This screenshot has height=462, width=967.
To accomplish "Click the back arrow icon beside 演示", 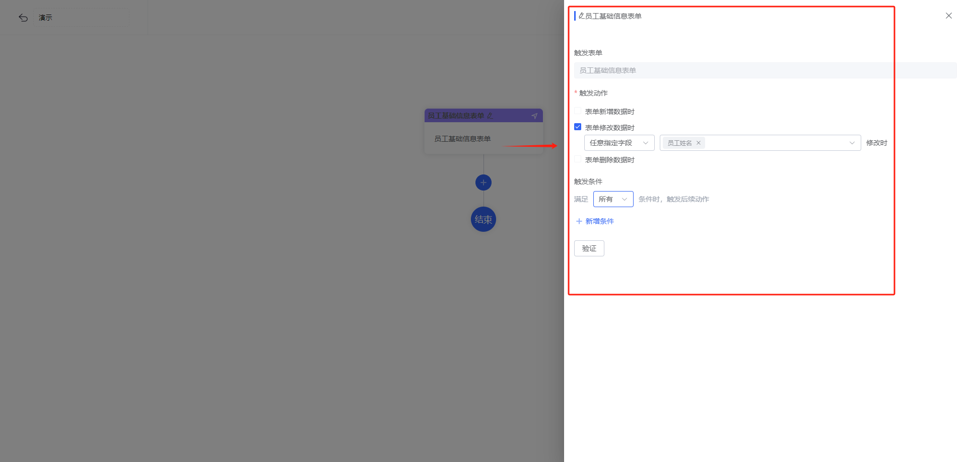I will point(23,18).
